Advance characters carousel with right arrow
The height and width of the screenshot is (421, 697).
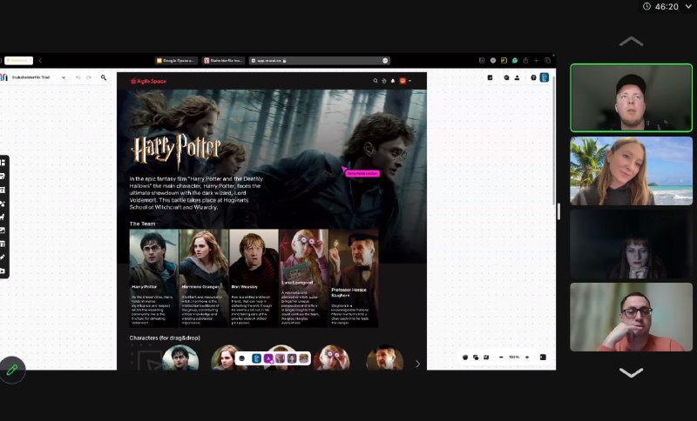tap(417, 364)
